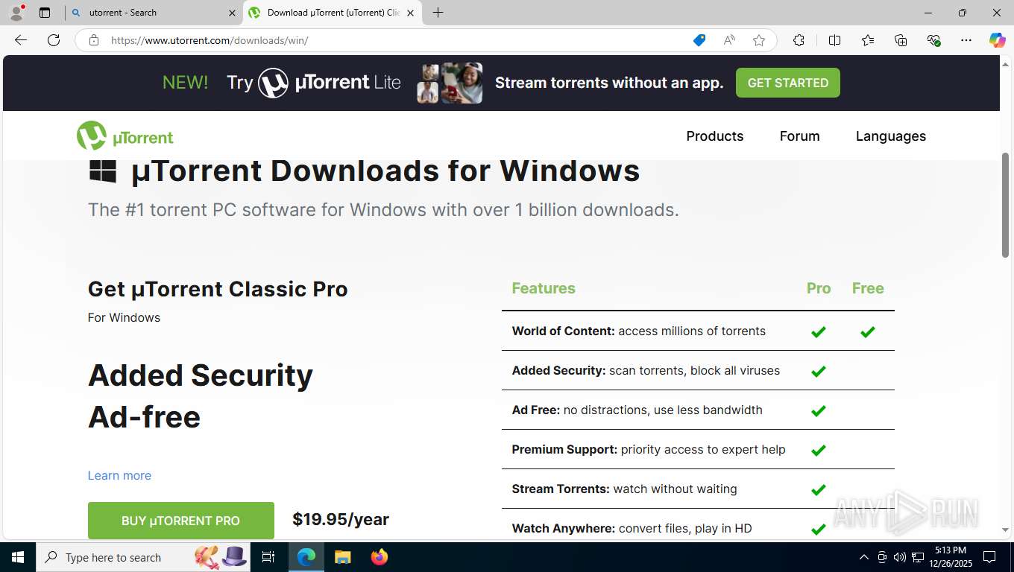
Task: Open Browser essentials heart icon
Action: coord(933,40)
